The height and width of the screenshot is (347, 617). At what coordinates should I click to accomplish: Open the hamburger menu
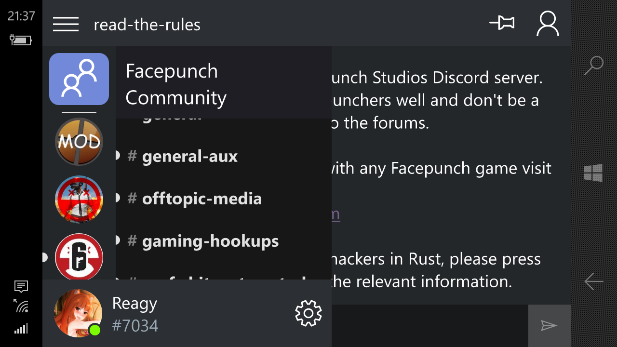pos(66,24)
